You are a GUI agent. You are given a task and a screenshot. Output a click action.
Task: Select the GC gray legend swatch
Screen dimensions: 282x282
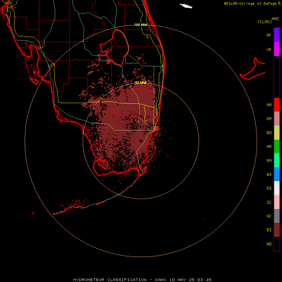click(277, 216)
